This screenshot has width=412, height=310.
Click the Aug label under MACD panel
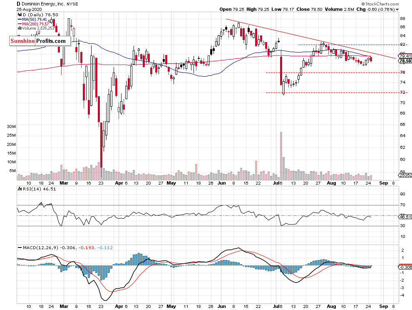(x=332, y=306)
